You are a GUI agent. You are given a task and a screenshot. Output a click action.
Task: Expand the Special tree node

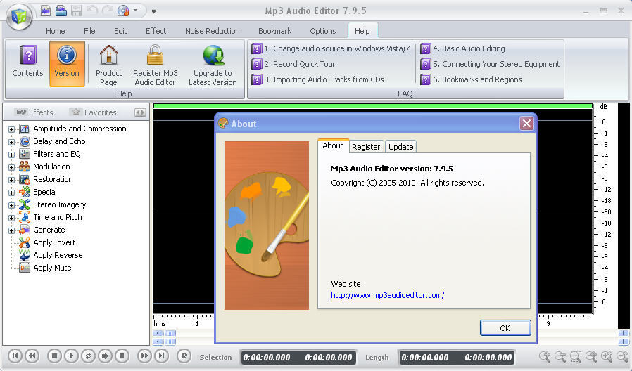(x=11, y=193)
